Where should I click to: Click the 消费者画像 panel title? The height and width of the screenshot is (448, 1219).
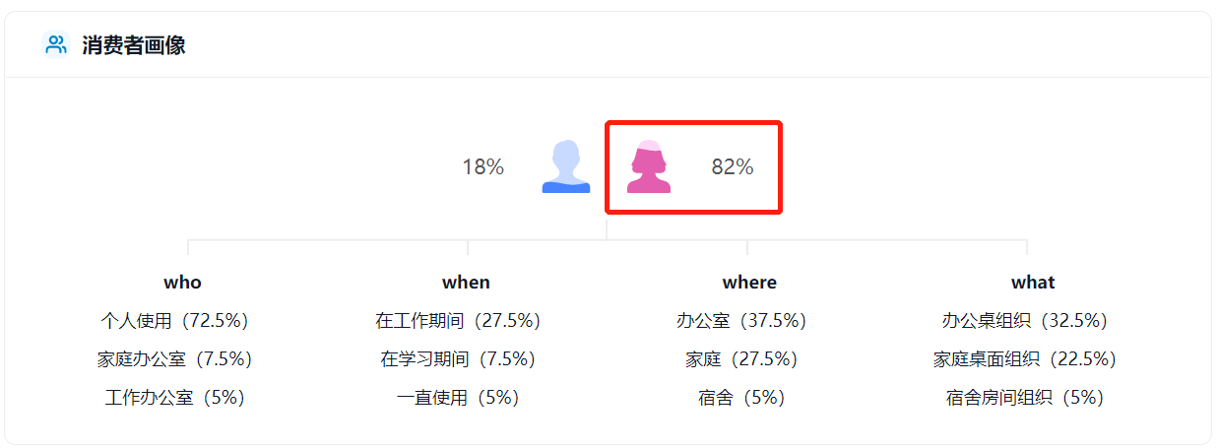point(134,45)
